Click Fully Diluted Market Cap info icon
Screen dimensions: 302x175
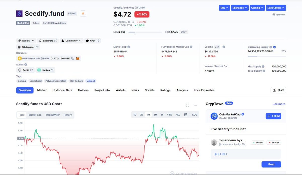(x=191, y=47)
